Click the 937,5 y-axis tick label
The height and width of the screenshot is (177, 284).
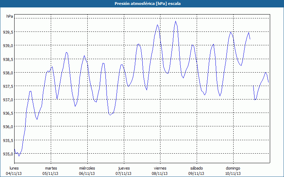point(8,86)
